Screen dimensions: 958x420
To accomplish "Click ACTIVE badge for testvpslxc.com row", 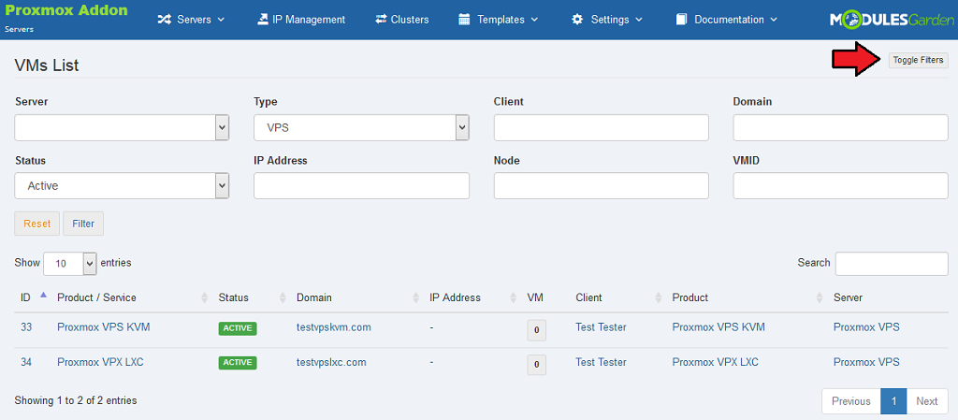I will pyautogui.click(x=238, y=363).
